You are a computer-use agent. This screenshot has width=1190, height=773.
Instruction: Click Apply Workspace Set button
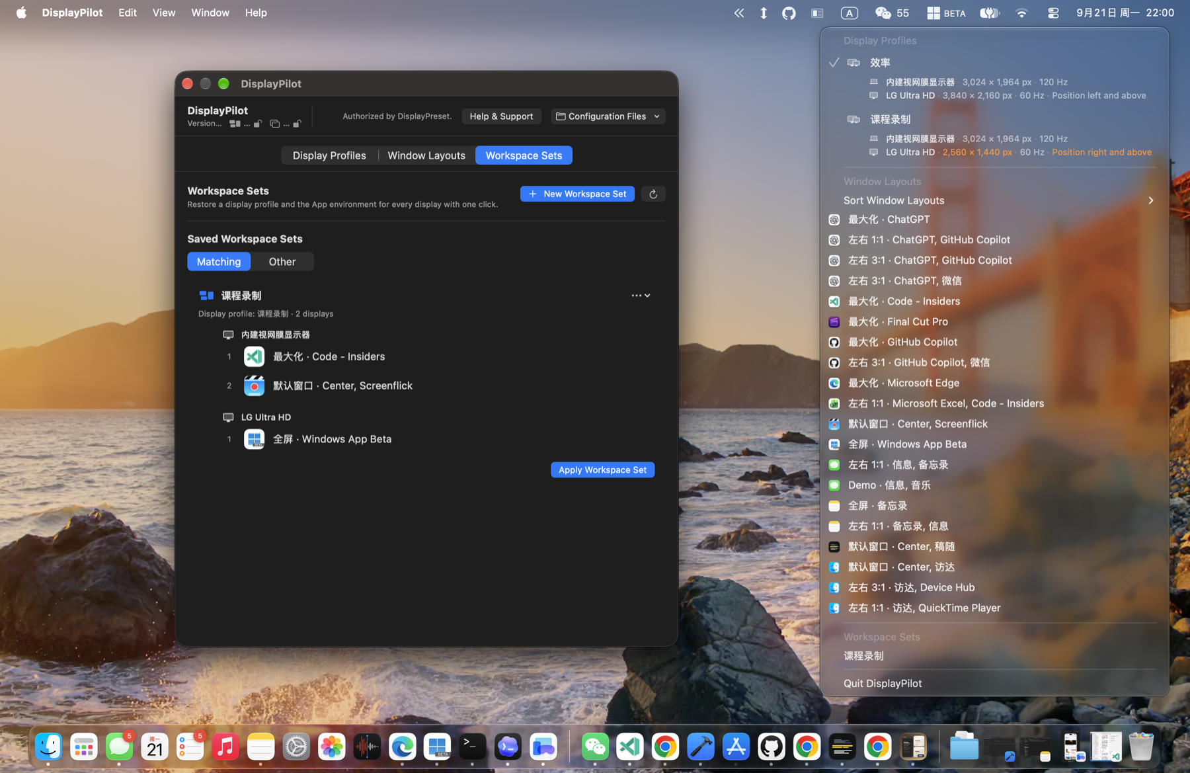point(602,469)
